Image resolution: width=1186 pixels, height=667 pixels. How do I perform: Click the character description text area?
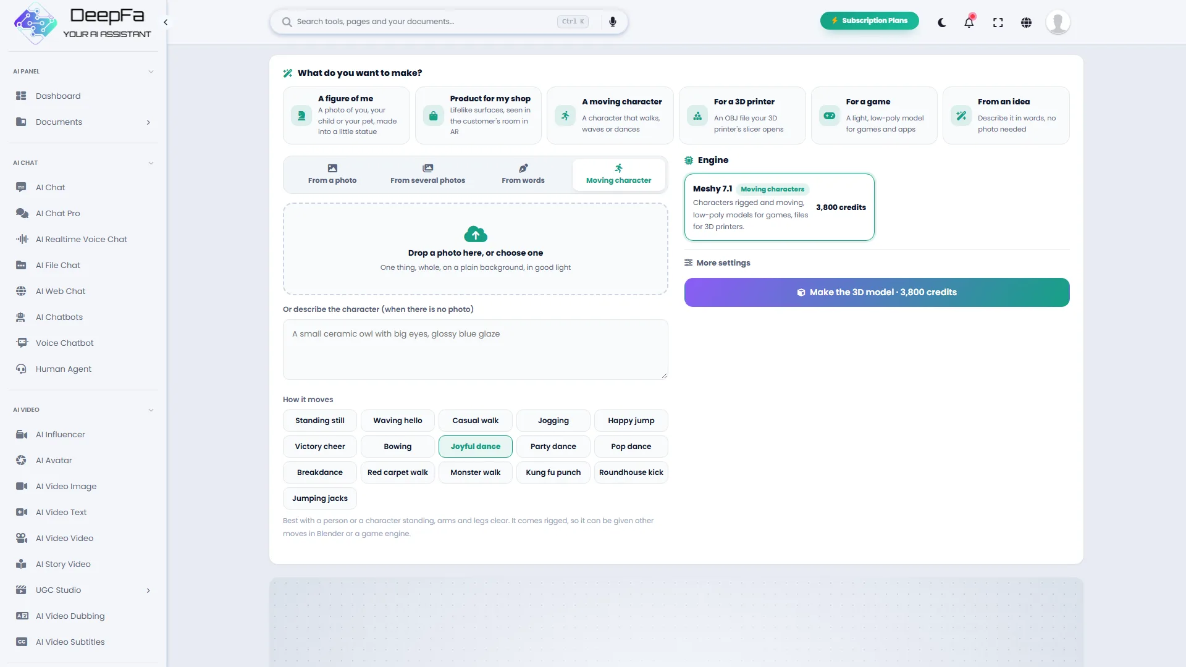[476, 350]
